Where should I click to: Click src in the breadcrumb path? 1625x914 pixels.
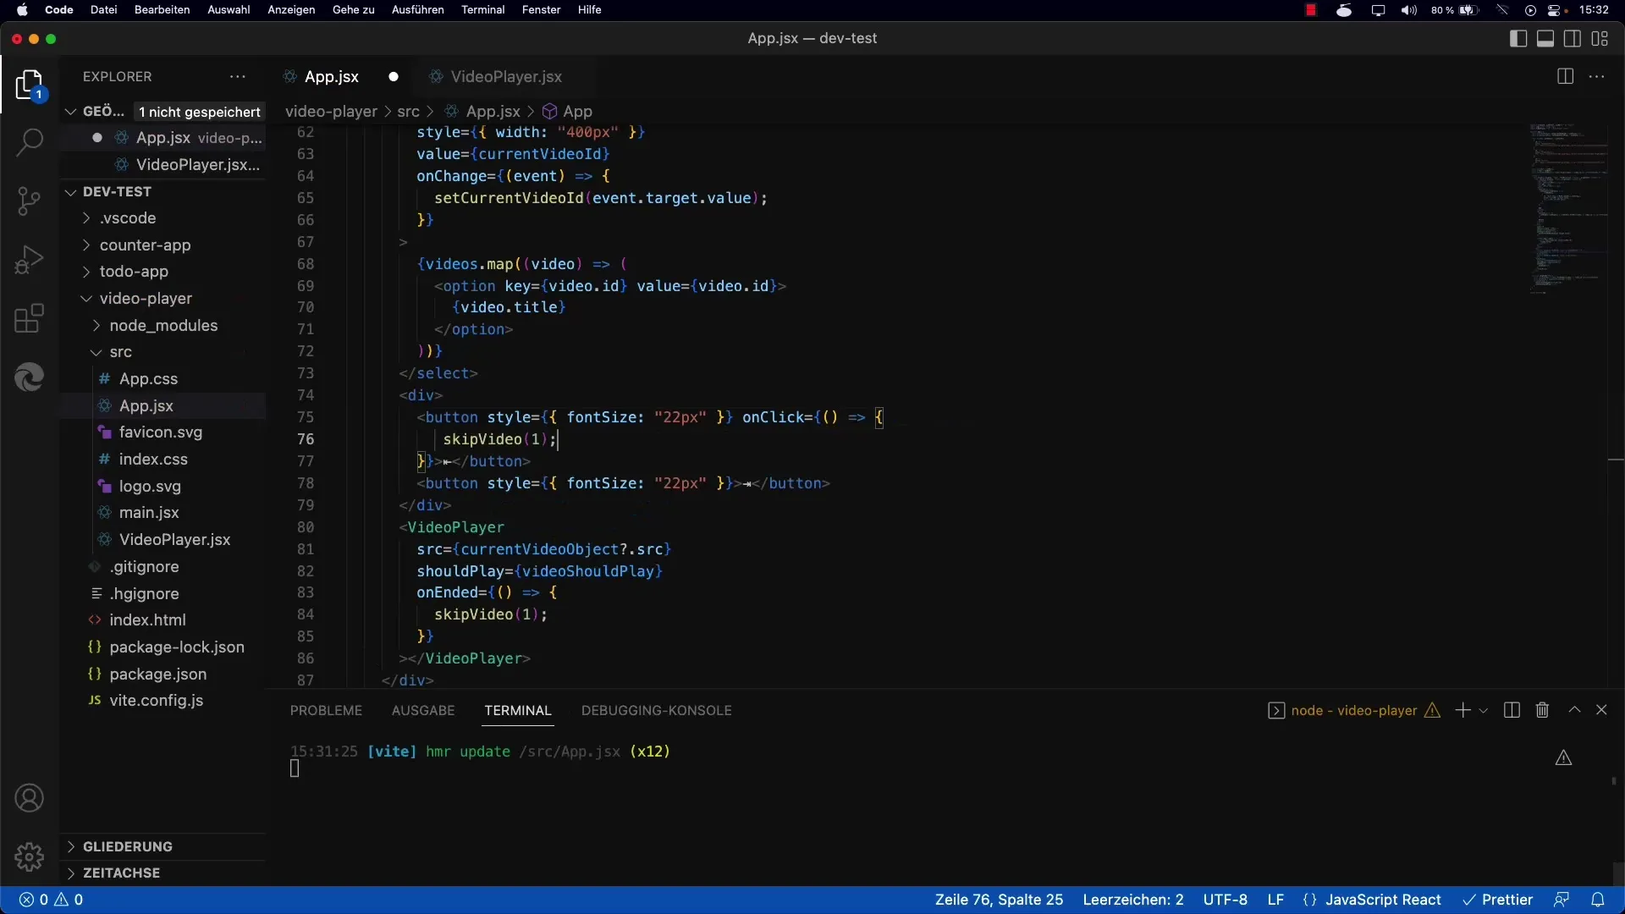point(408,112)
